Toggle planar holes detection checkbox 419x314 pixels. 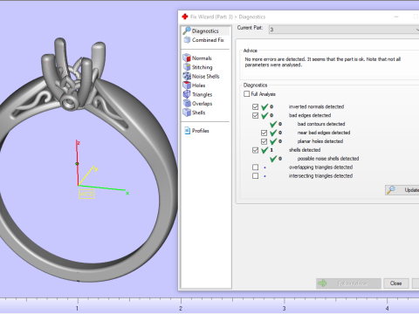[264, 141]
